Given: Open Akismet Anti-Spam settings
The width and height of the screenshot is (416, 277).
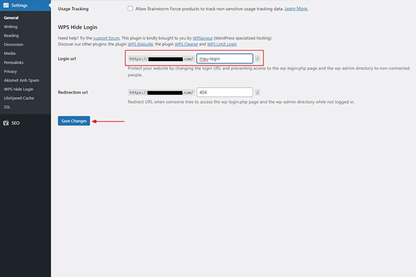Looking at the screenshot, I should (x=21, y=80).
